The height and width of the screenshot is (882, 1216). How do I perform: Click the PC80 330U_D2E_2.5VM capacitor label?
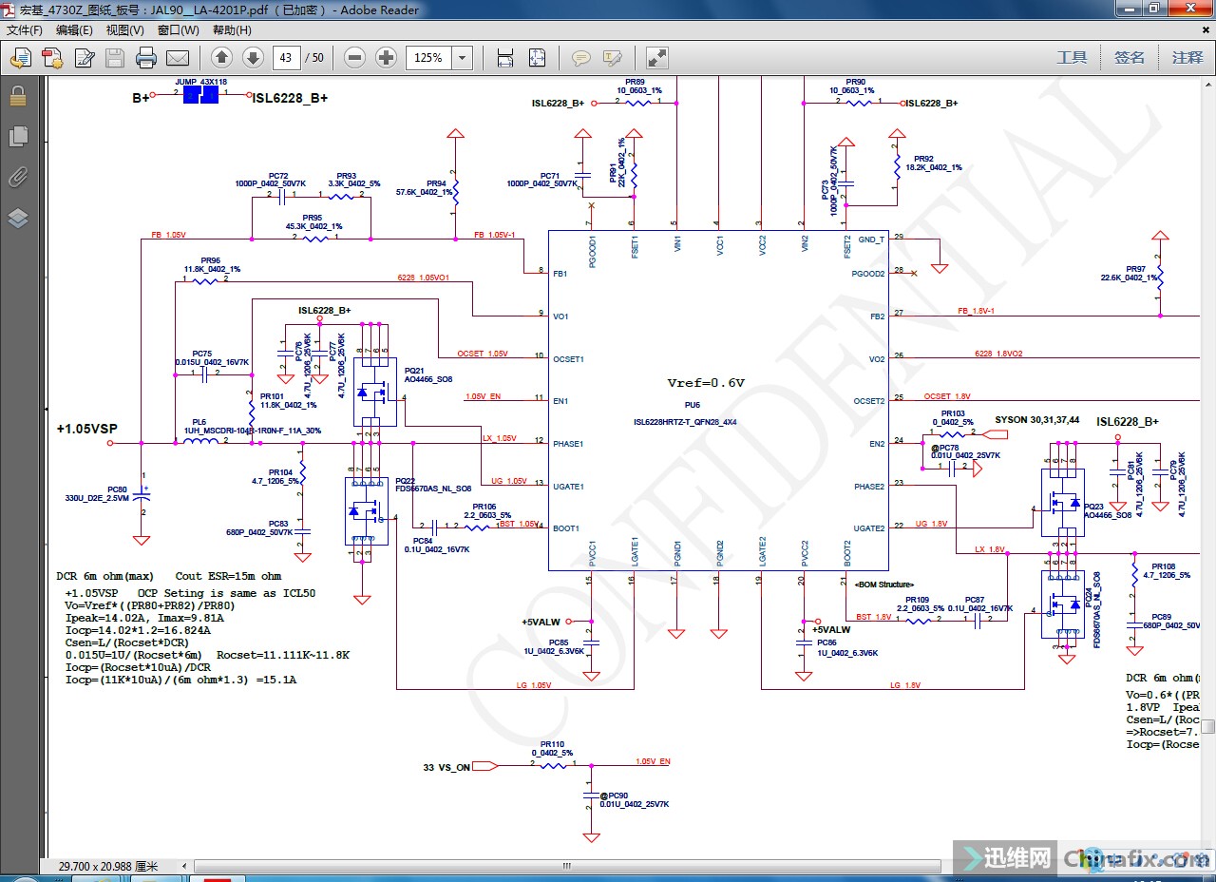click(x=95, y=493)
